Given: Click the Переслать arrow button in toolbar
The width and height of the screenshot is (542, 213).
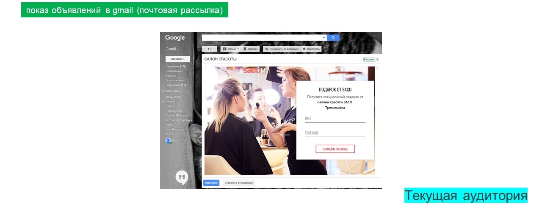Looking at the screenshot, I should pos(311,49).
